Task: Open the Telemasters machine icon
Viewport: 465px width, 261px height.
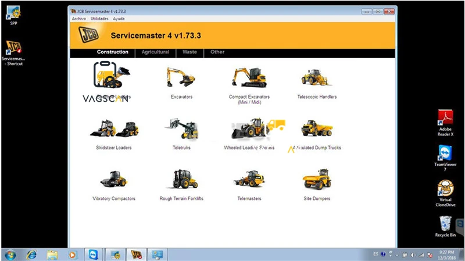Action: (249, 178)
